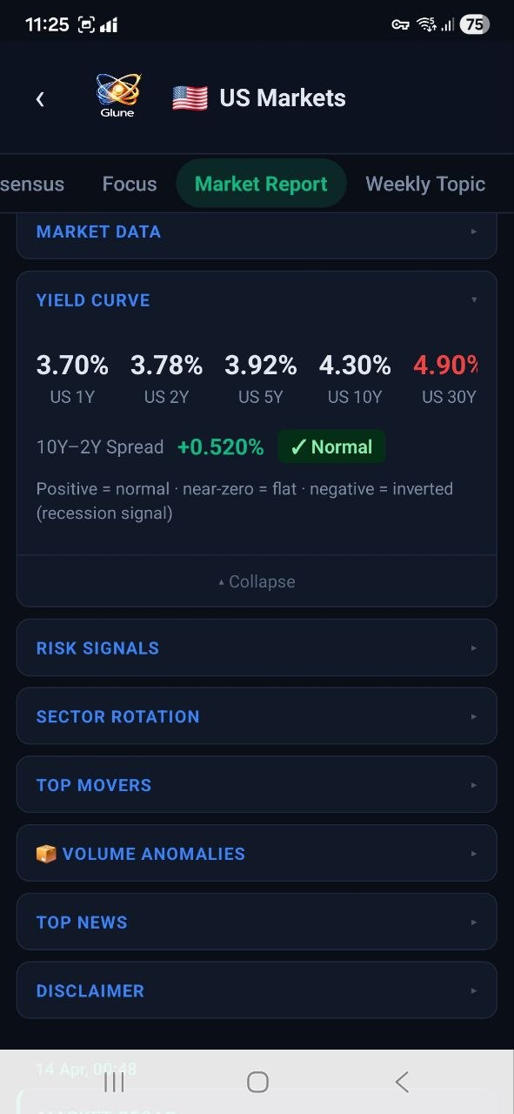Open the Top Movers panel
Viewport: 514px width, 1114px height.
[x=257, y=784]
